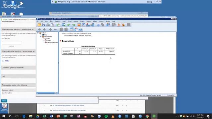The image size is (212, 119).
Task: Demote the outline item with right arrow
Action: point(44,29)
